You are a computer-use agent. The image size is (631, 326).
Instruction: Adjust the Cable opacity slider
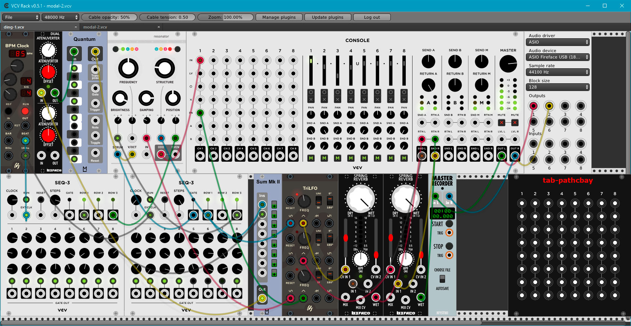point(109,17)
